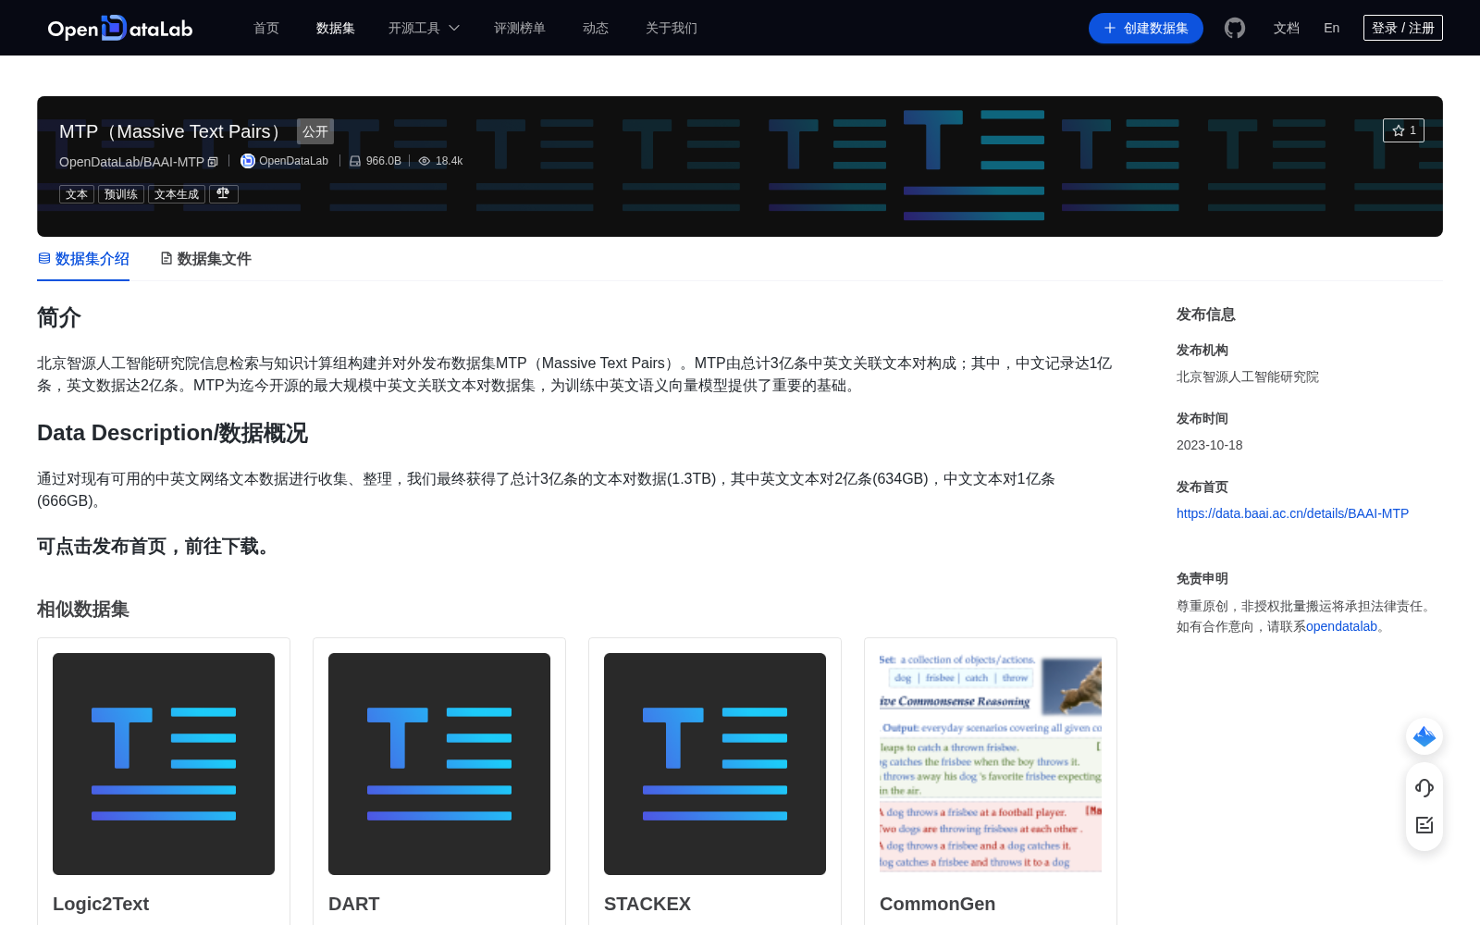Click the Logic2Text card title
This screenshot has height=925, width=1480.
(x=101, y=904)
